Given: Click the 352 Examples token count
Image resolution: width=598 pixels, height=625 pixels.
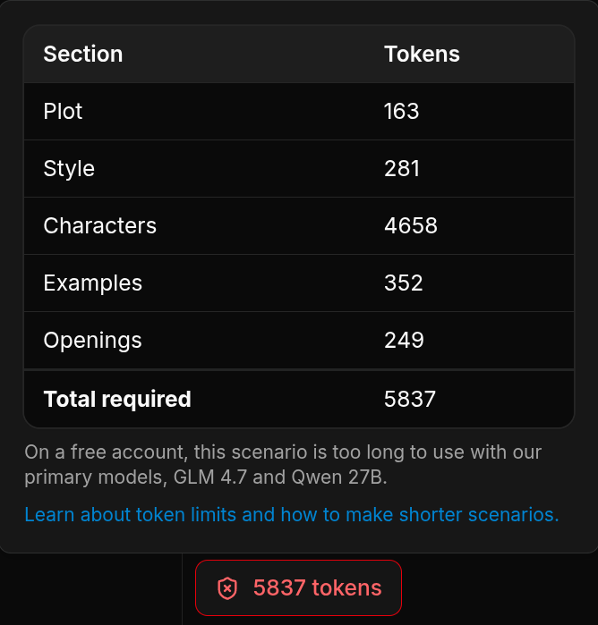Looking at the screenshot, I should (404, 283).
